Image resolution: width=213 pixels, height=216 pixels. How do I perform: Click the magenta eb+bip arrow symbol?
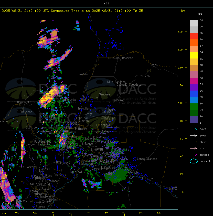click(194, 155)
